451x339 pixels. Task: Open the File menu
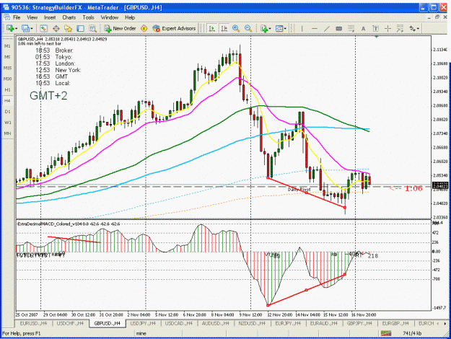(17, 17)
